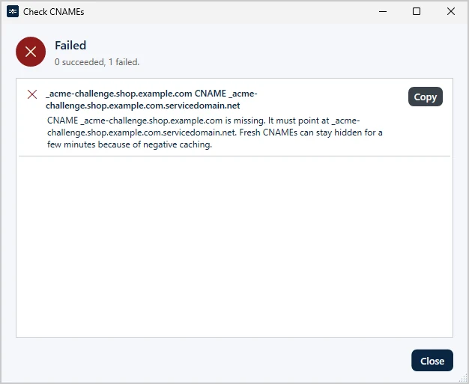Click the separator line below the failed entry

tap(234, 156)
